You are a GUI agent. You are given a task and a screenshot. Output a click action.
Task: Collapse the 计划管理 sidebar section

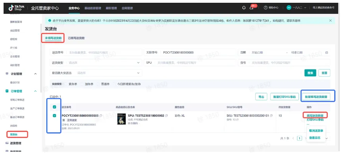coord(35,74)
